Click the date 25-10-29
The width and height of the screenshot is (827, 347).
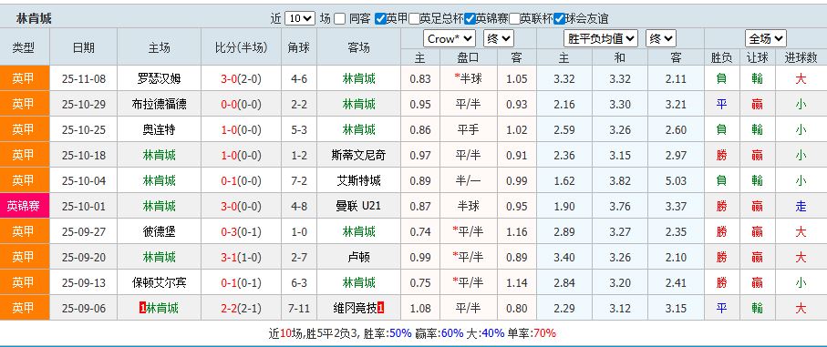click(x=83, y=104)
